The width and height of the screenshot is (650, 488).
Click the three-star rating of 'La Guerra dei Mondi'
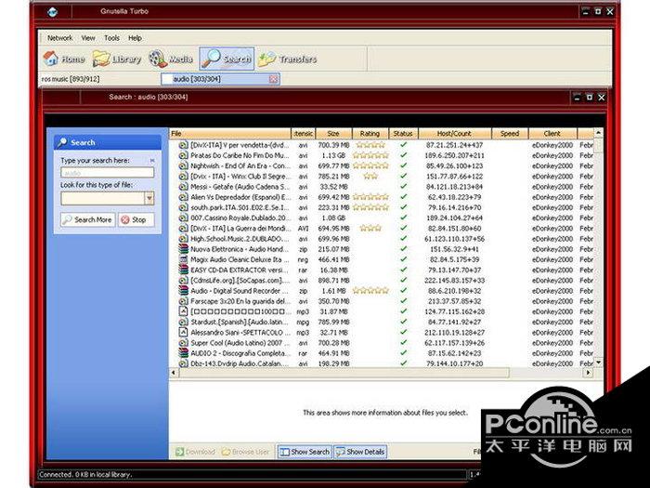[370, 228]
